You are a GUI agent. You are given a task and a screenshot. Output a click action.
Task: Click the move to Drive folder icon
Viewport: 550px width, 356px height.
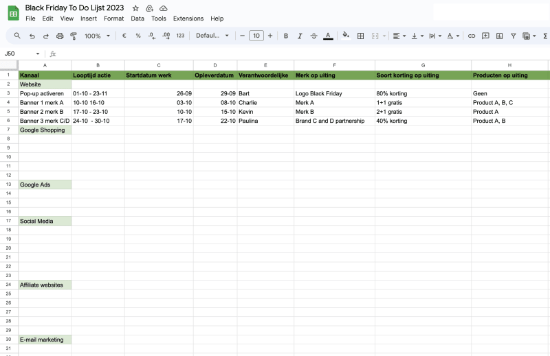149,8
